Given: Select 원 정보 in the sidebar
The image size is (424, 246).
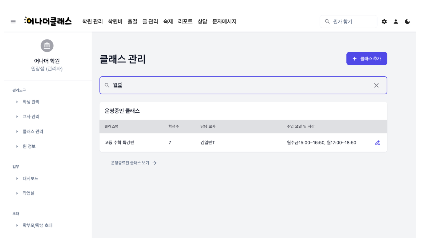Looking at the screenshot, I should (x=29, y=146).
